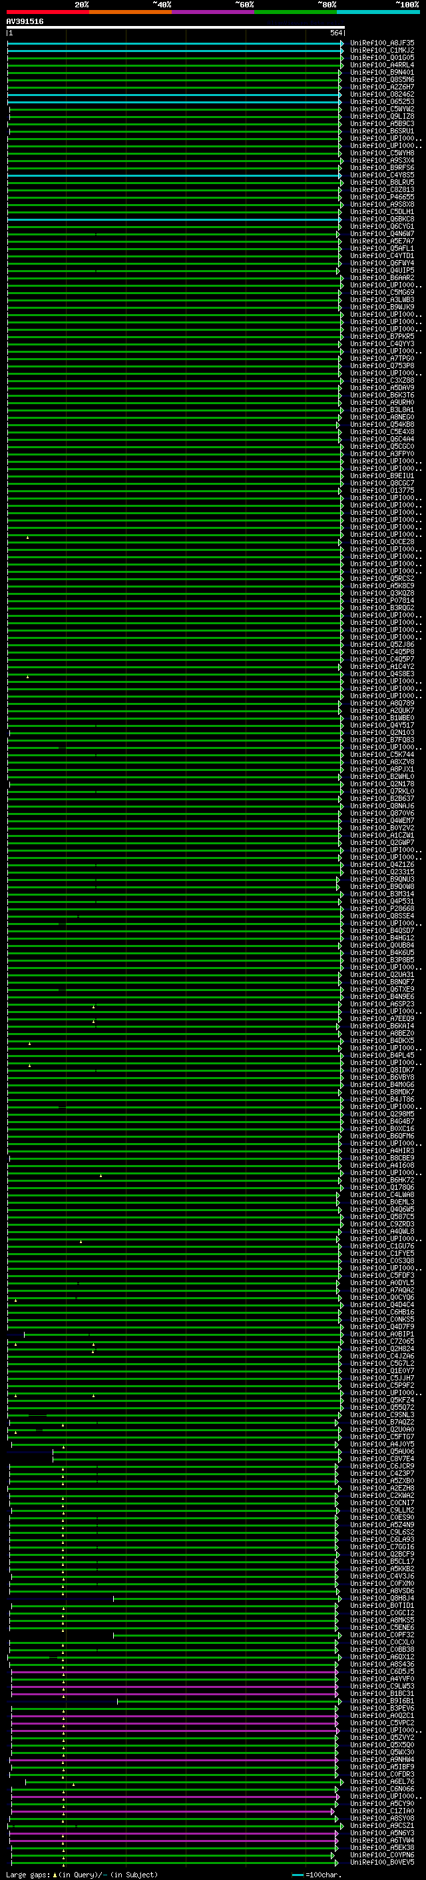Select label UniRef100_Q4N6W7
The height and width of the screenshot is (1880, 426).
[x=382, y=233]
